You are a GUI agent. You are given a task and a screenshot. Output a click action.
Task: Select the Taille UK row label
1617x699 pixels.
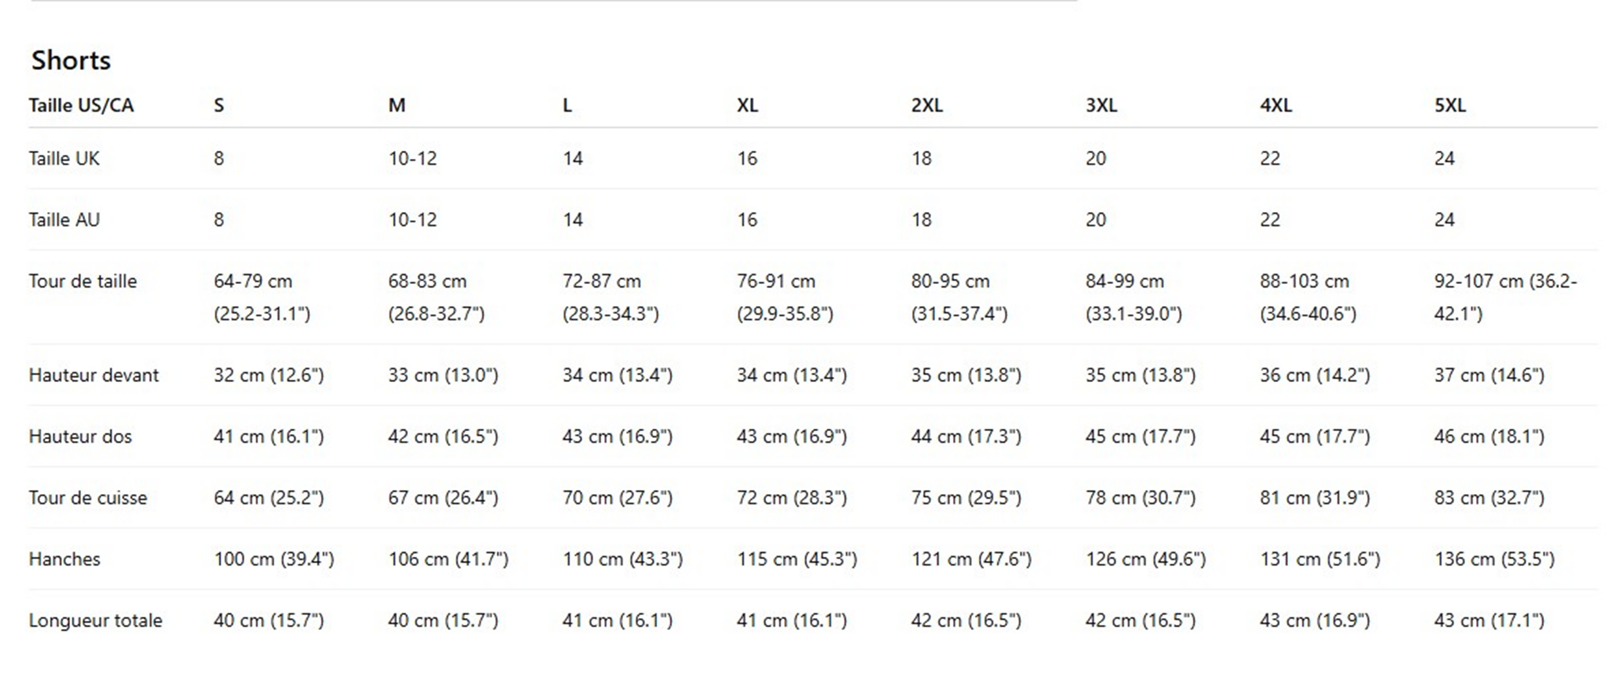click(64, 159)
